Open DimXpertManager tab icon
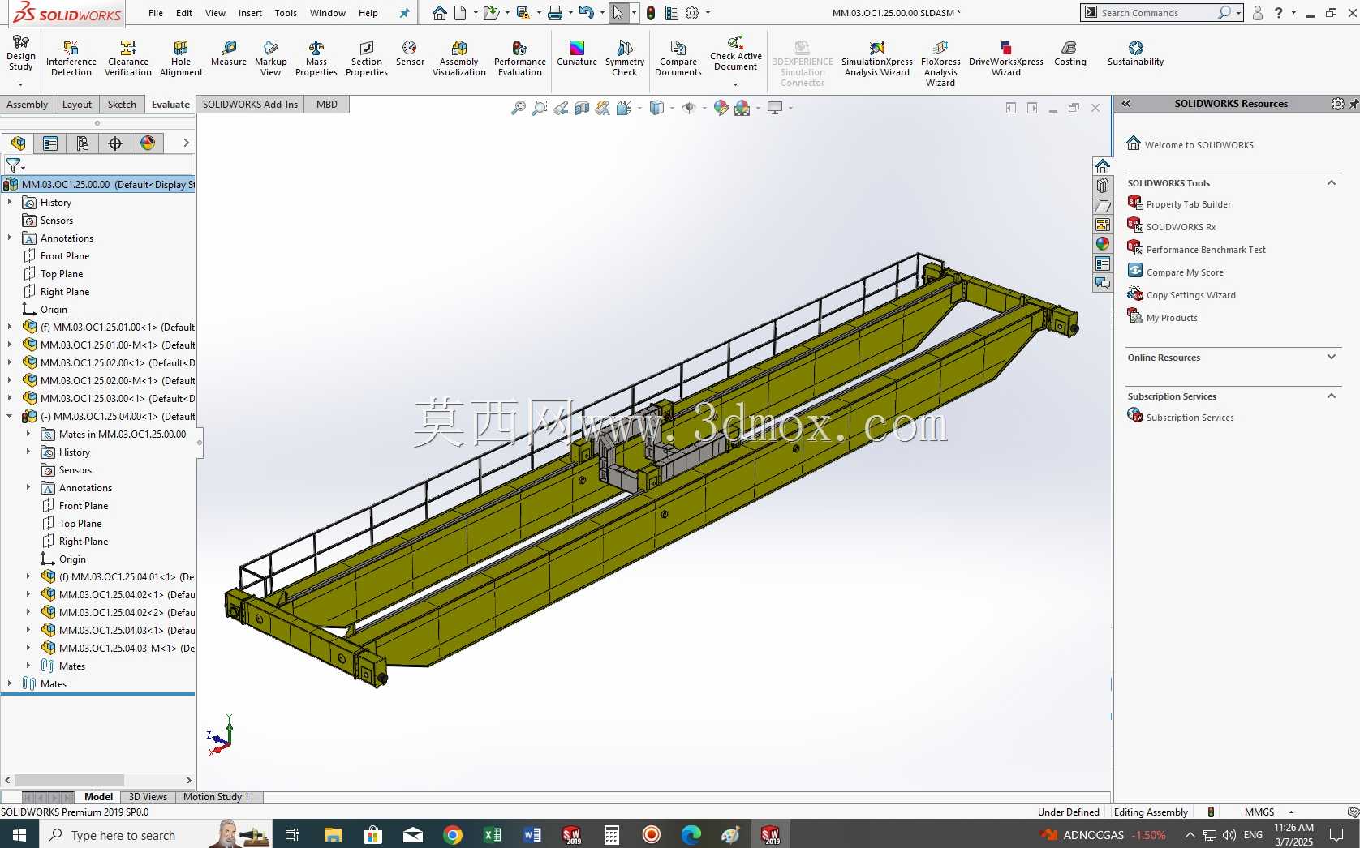Screen dimensions: 1360x848 point(115,143)
